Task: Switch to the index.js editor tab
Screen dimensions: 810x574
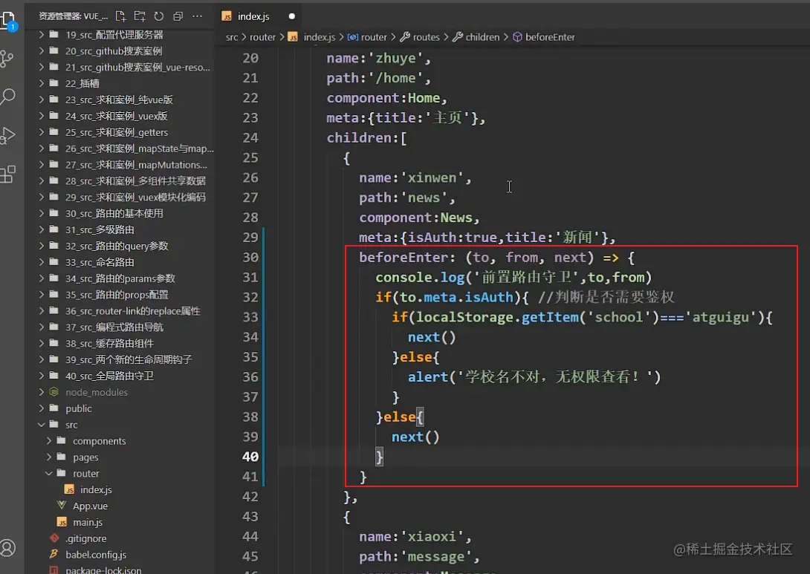Action: (x=259, y=16)
